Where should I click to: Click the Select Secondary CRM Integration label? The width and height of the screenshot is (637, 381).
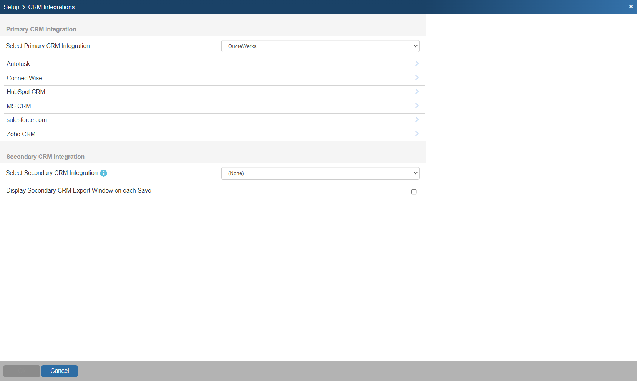click(x=52, y=173)
